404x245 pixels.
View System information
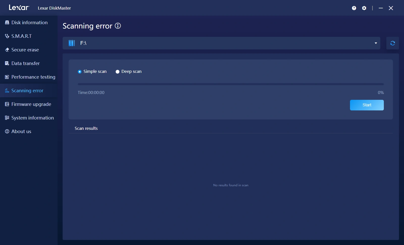(29, 118)
